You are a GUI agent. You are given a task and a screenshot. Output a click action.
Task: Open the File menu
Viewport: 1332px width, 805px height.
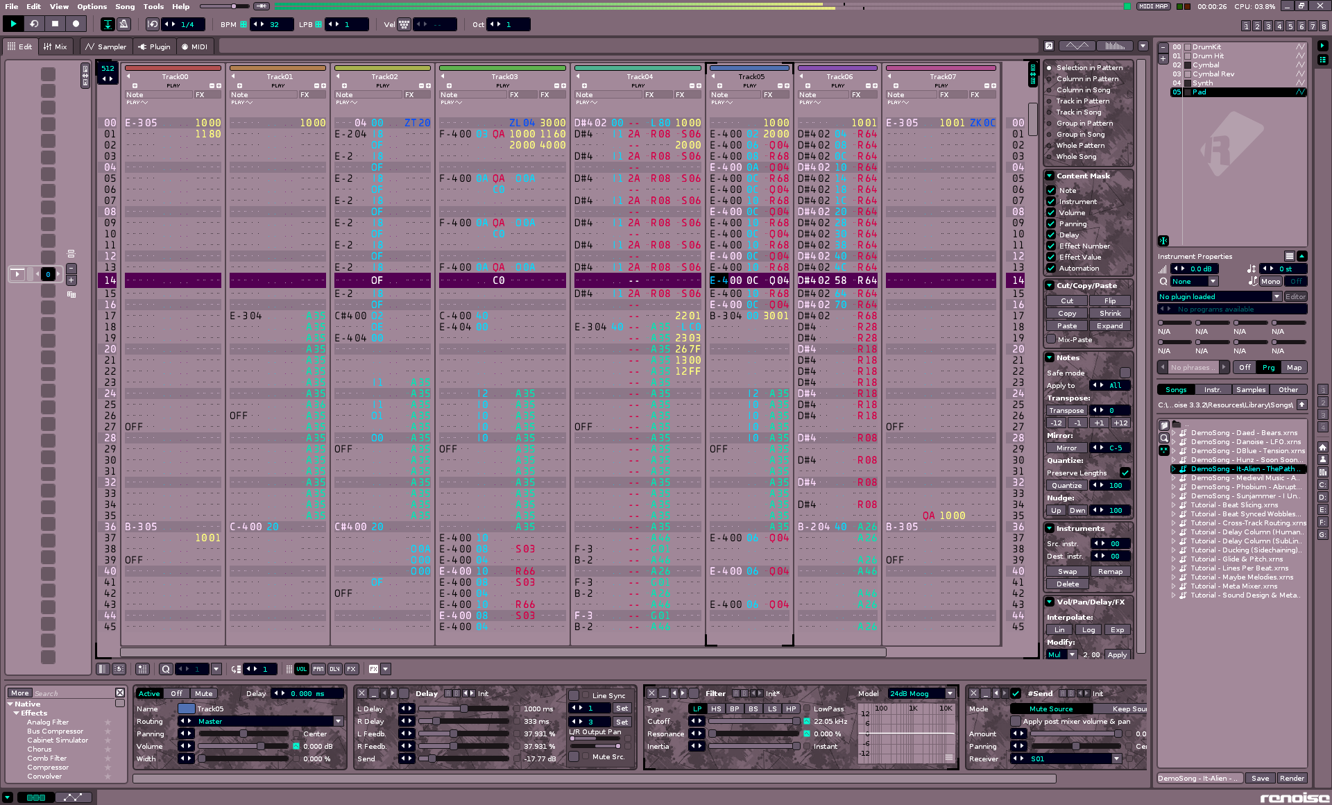(12, 6)
